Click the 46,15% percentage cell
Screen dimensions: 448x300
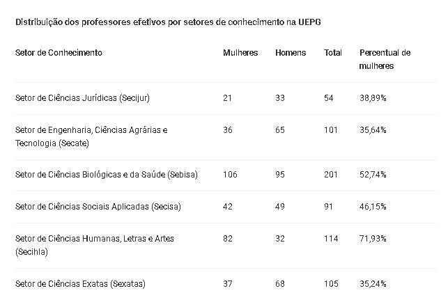point(373,206)
